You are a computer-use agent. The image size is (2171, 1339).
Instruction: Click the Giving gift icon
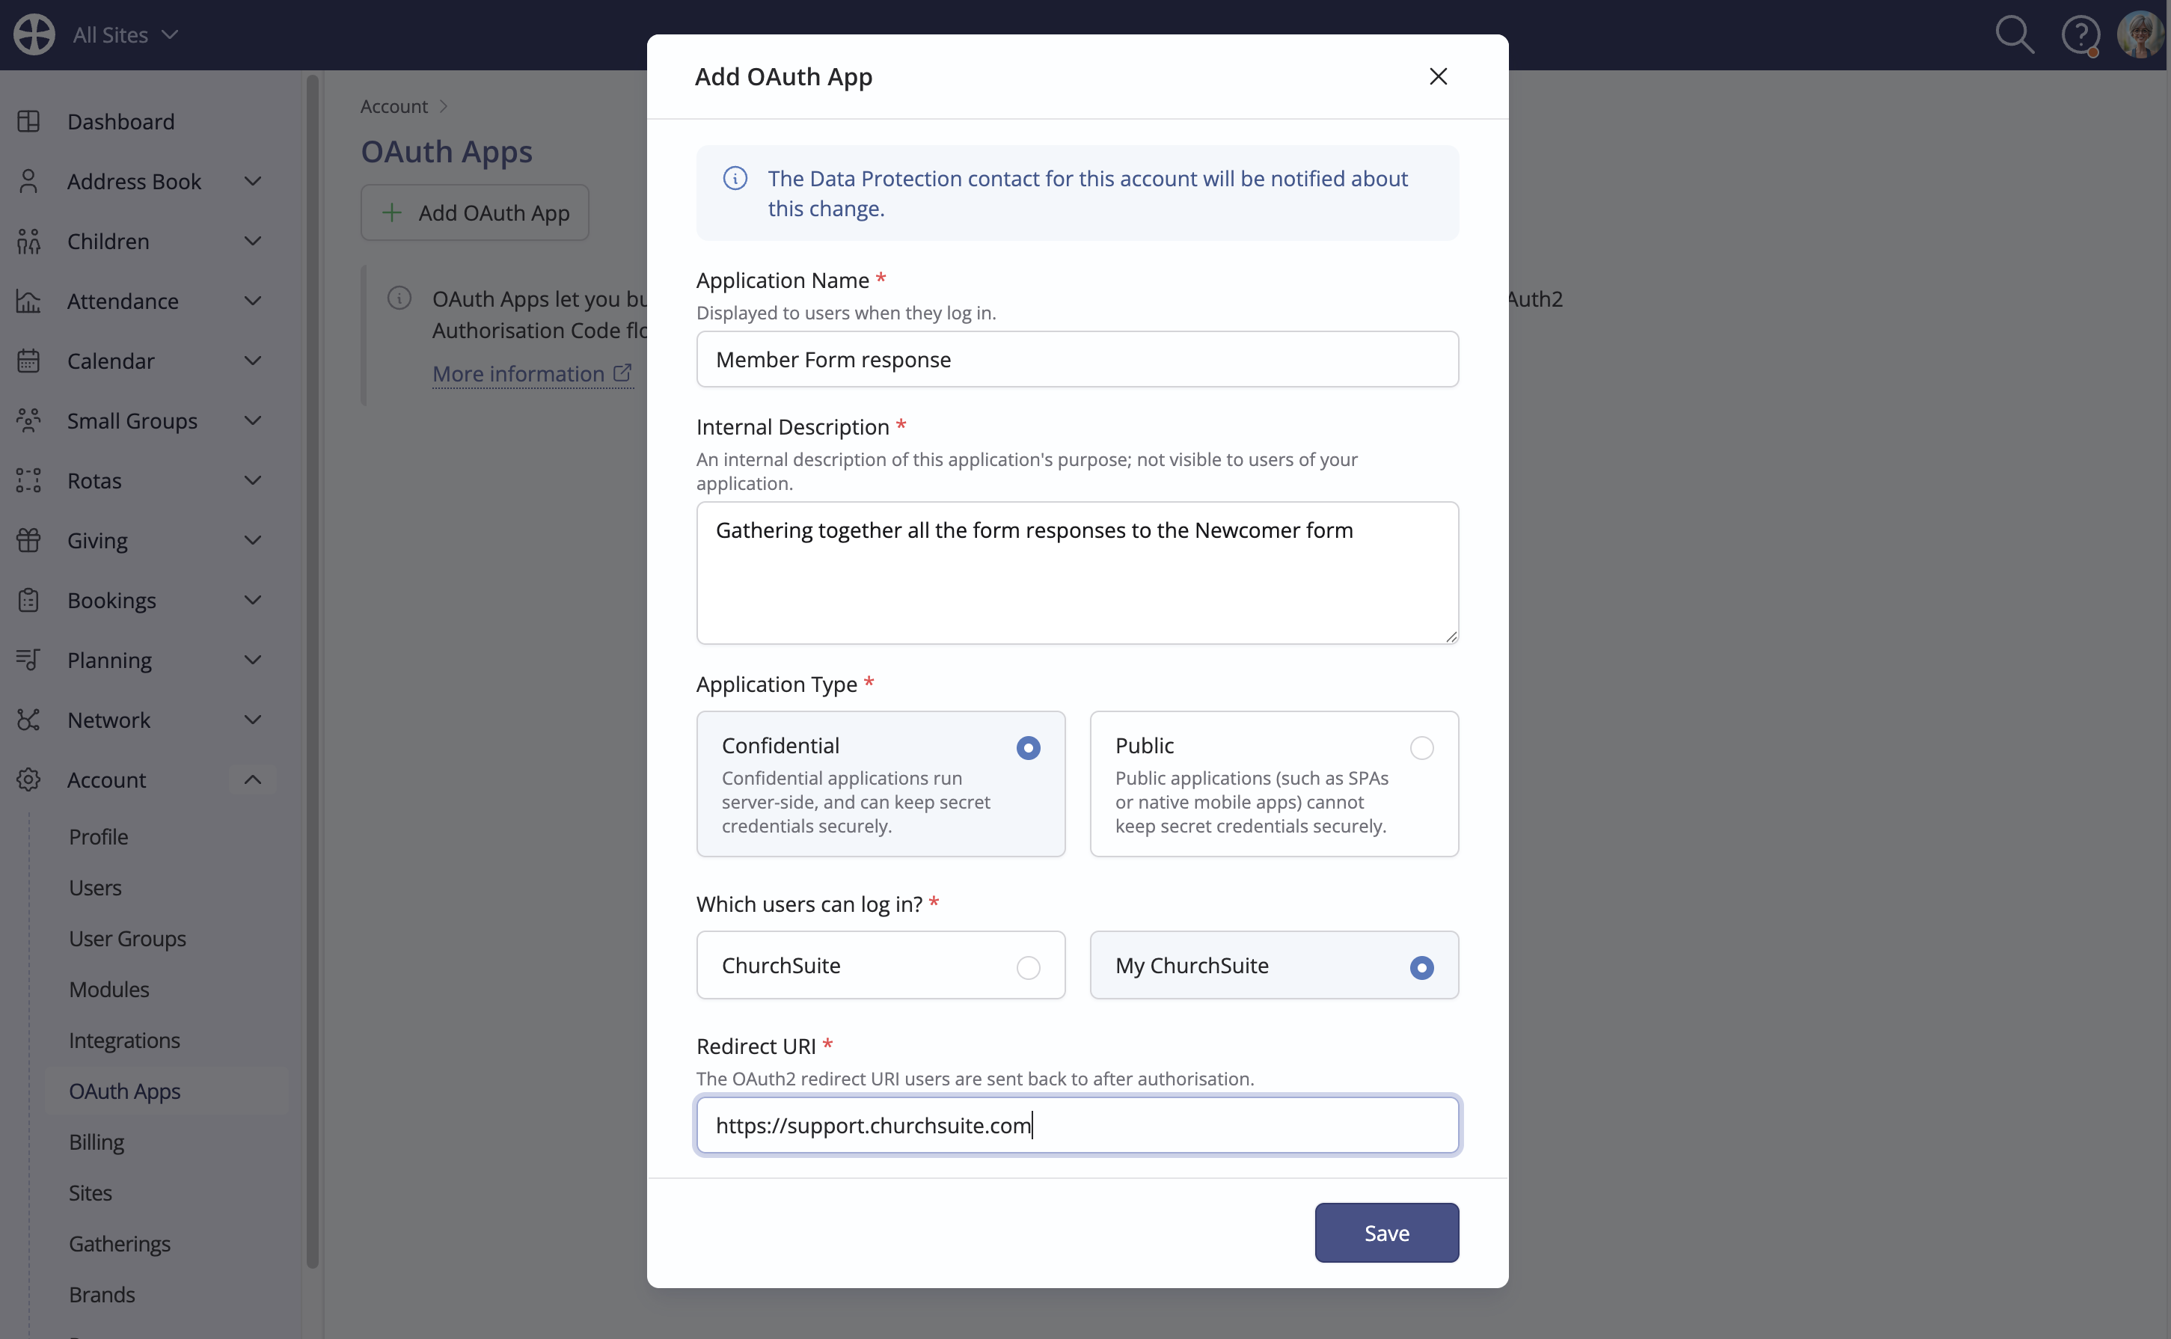(28, 540)
